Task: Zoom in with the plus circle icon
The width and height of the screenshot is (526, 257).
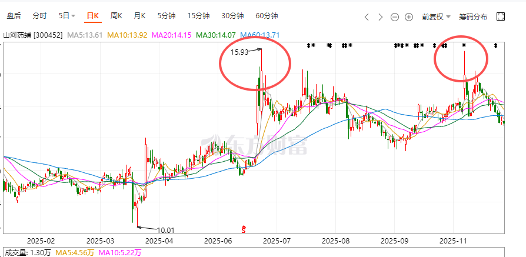Action: pos(408,17)
